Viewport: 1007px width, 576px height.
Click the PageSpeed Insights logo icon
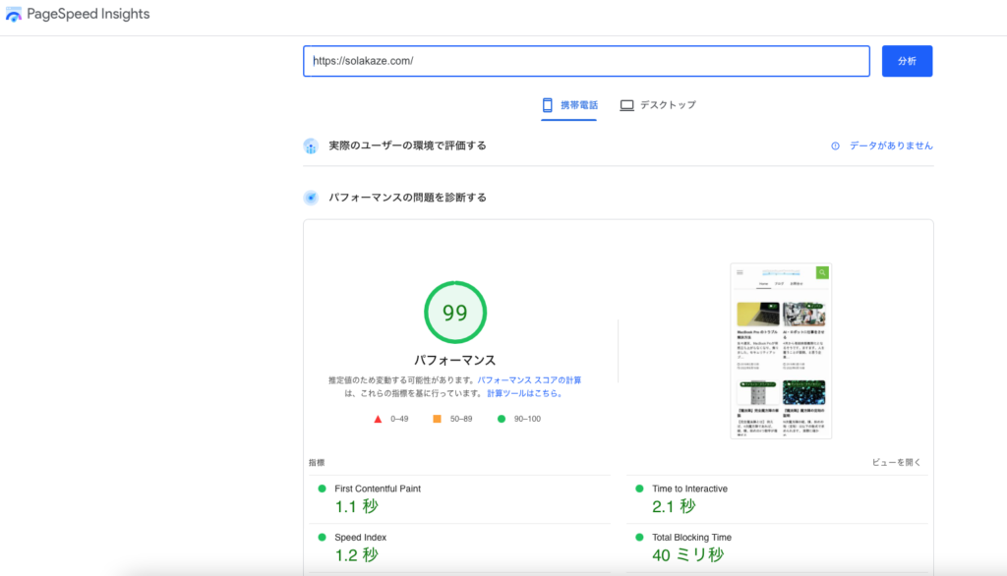click(x=14, y=16)
